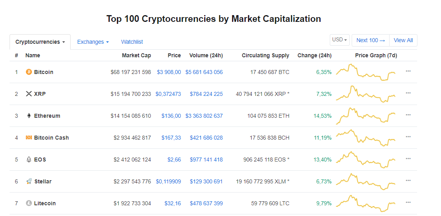The width and height of the screenshot is (441, 216).
Task: Open the Litecoin 24h volume link
Action: (206, 203)
